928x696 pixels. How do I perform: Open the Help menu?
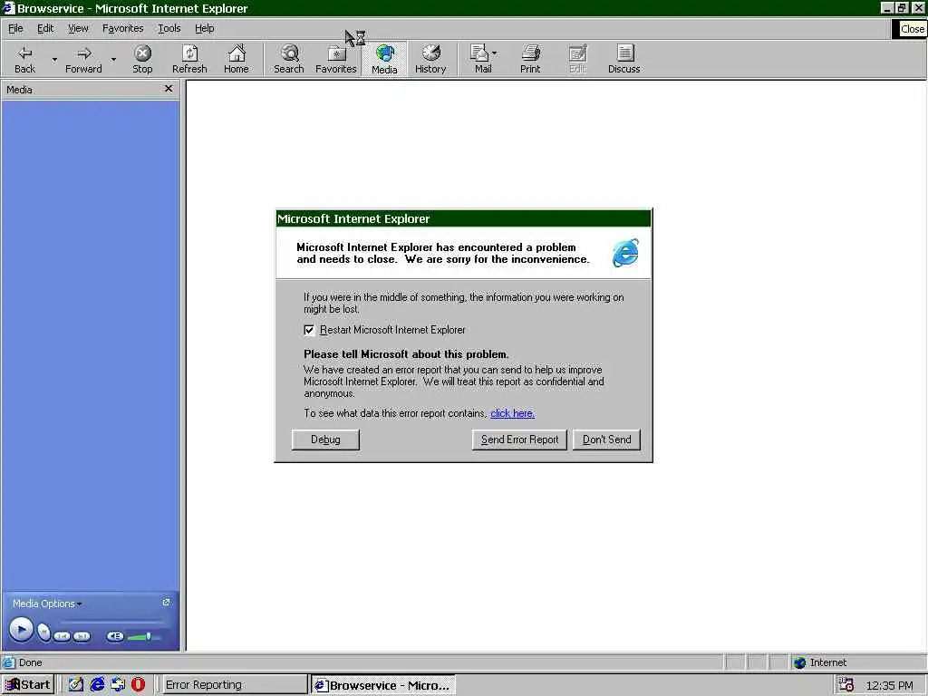tap(204, 28)
